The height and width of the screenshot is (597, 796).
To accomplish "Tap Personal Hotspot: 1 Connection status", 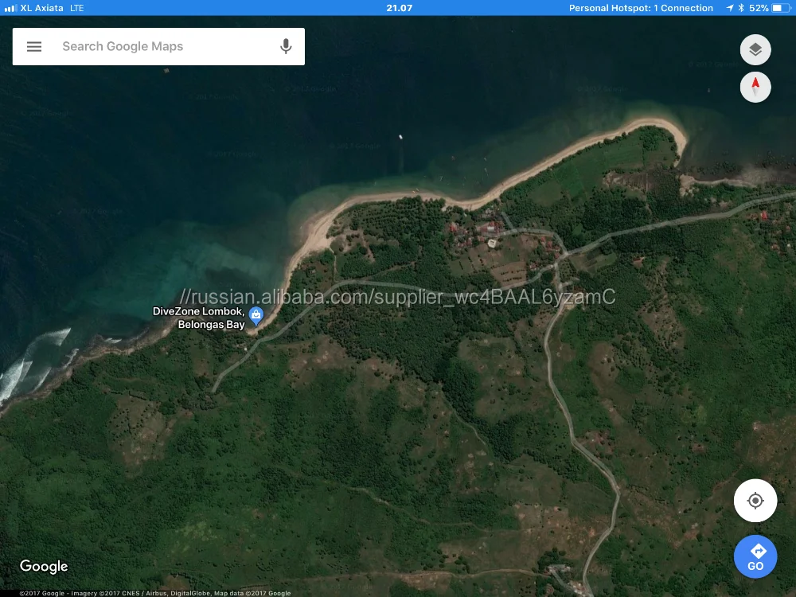I will (x=641, y=8).
